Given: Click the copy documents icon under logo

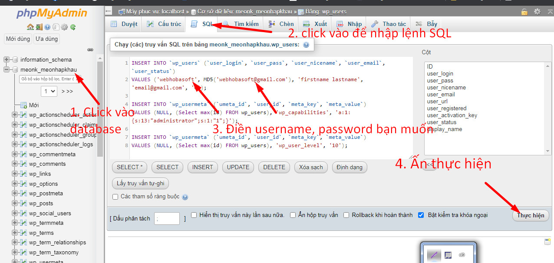Looking at the screenshot, I should (x=55, y=27).
